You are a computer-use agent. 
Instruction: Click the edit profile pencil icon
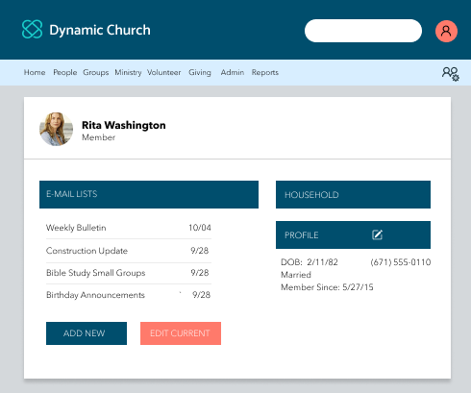[377, 234]
